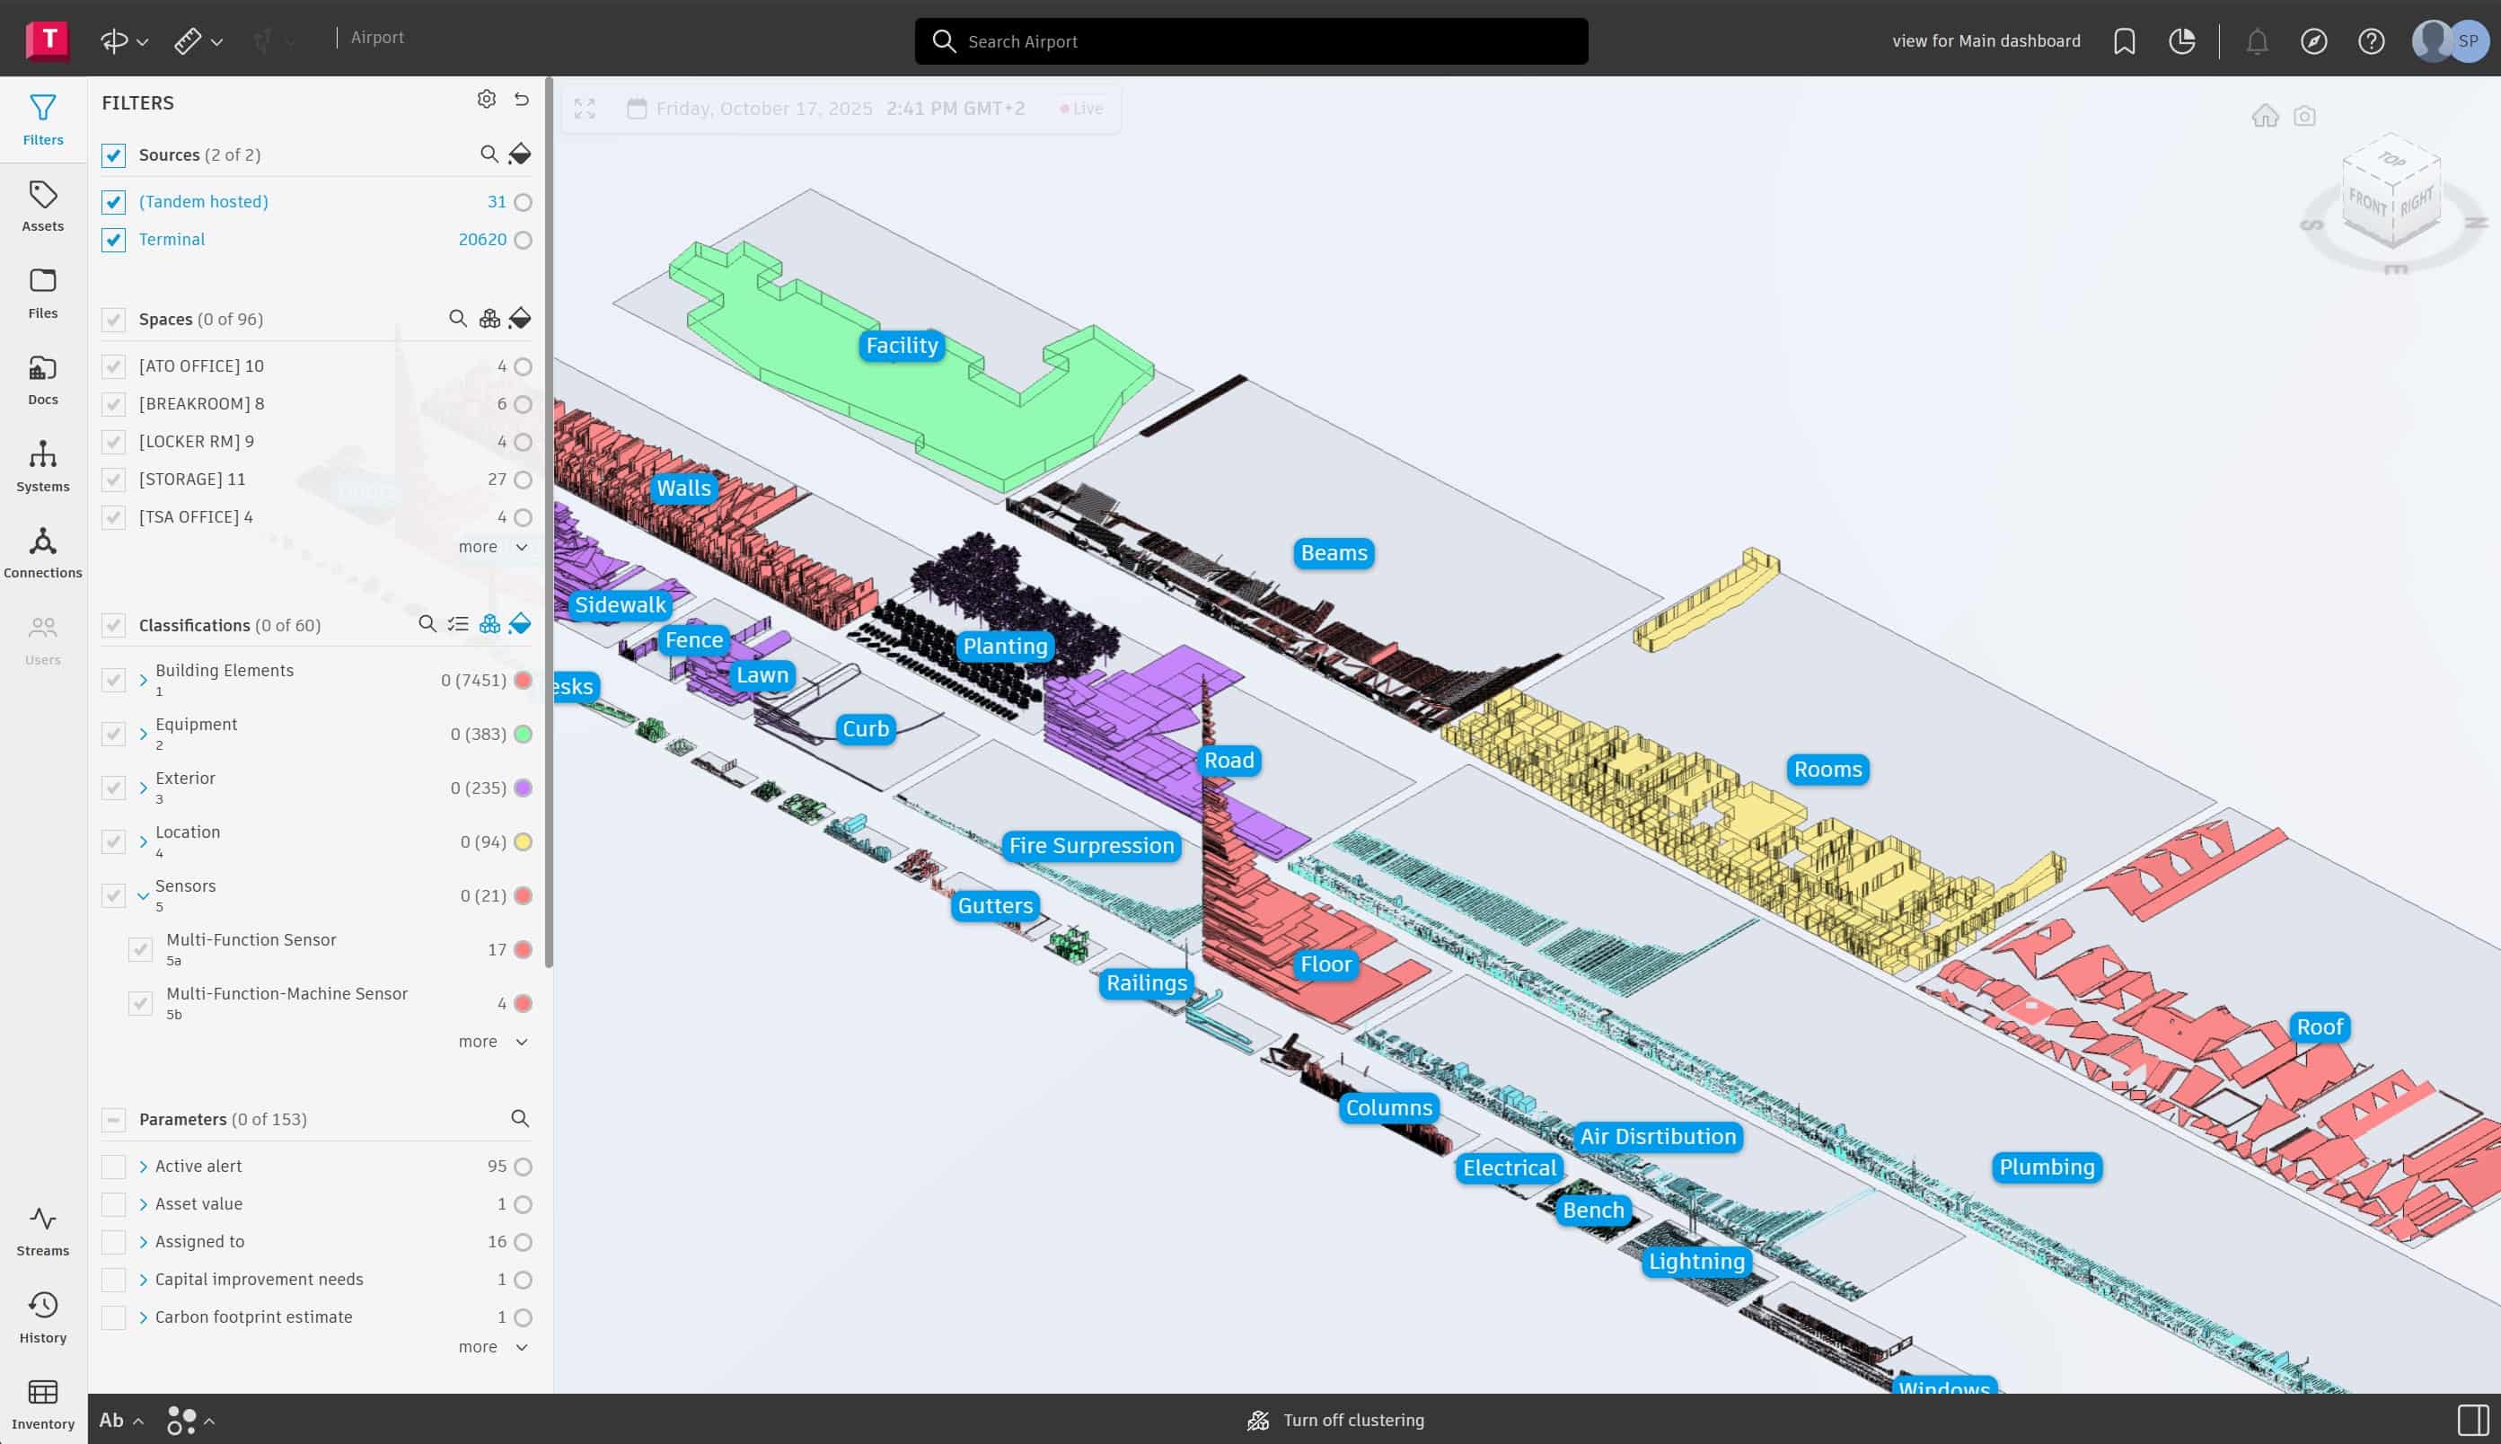The height and width of the screenshot is (1444, 2501).
Task: Click the camera screenshot icon
Action: pyautogui.click(x=2304, y=116)
